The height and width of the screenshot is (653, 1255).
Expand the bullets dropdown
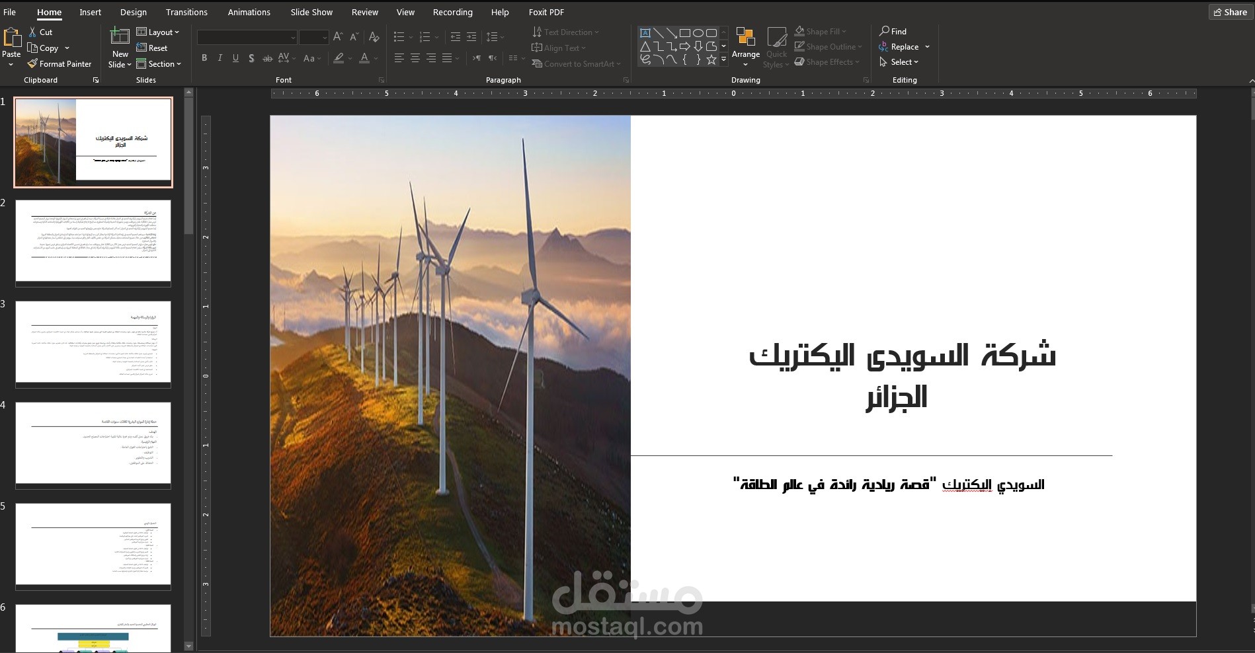(411, 37)
